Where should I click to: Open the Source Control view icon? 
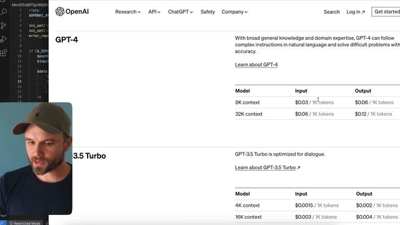click(x=4, y=26)
